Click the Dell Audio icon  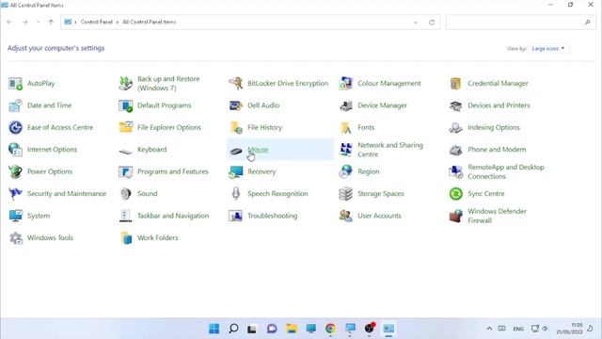coord(236,105)
